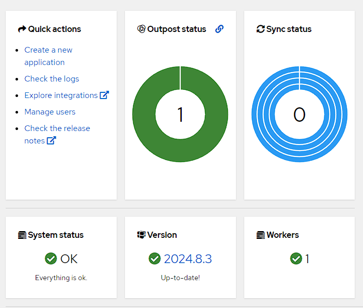Screen dimensions: 363x308
Task: Click the Workers server icon
Action: (260, 235)
